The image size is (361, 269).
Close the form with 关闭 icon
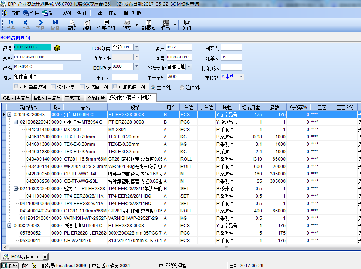click(x=186, y=25)
